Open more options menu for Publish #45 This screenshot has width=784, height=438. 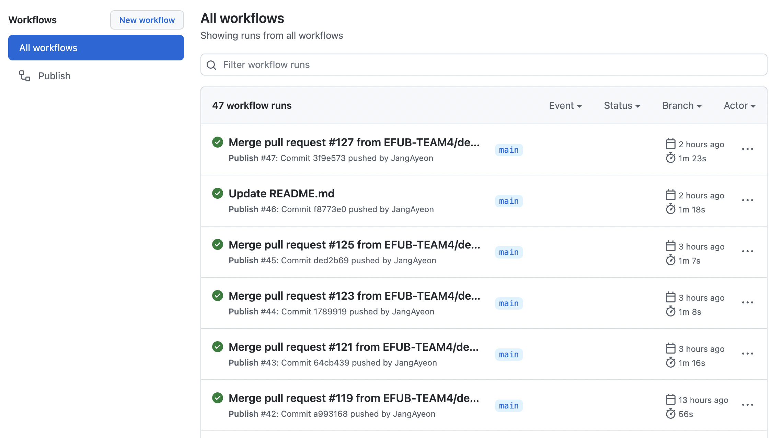coord(747,251)
